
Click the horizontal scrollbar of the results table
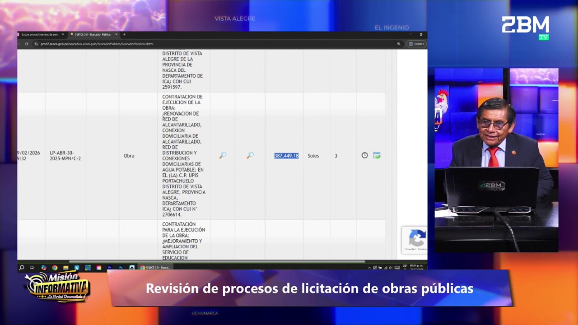pos(217,261)
